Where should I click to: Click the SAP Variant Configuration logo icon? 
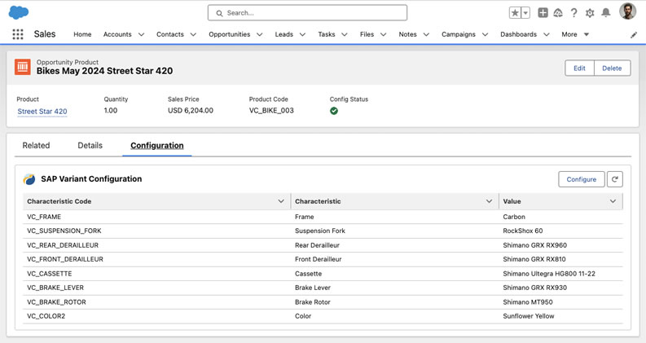click(29, 179)
